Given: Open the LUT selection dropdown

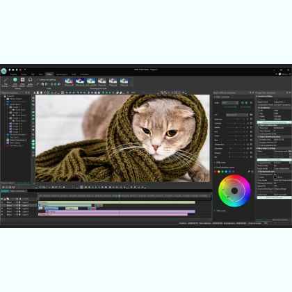Looking at the screenshot, I should click(x=237, y=115).
